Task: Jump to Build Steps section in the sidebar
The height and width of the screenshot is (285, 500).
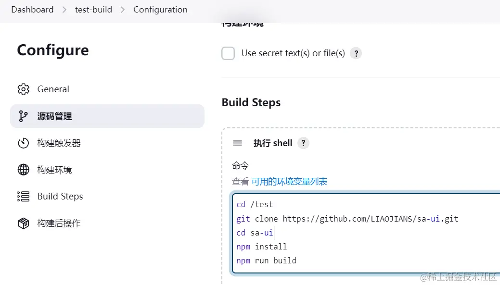Action: [107, 197]
